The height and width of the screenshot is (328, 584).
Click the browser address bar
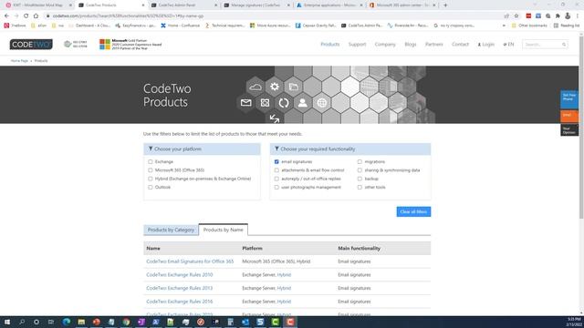click(x=276, y=16)
